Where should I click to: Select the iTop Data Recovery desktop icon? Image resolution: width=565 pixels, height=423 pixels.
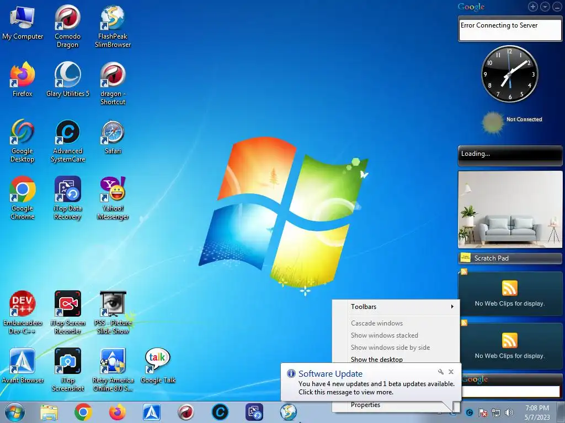68,198
